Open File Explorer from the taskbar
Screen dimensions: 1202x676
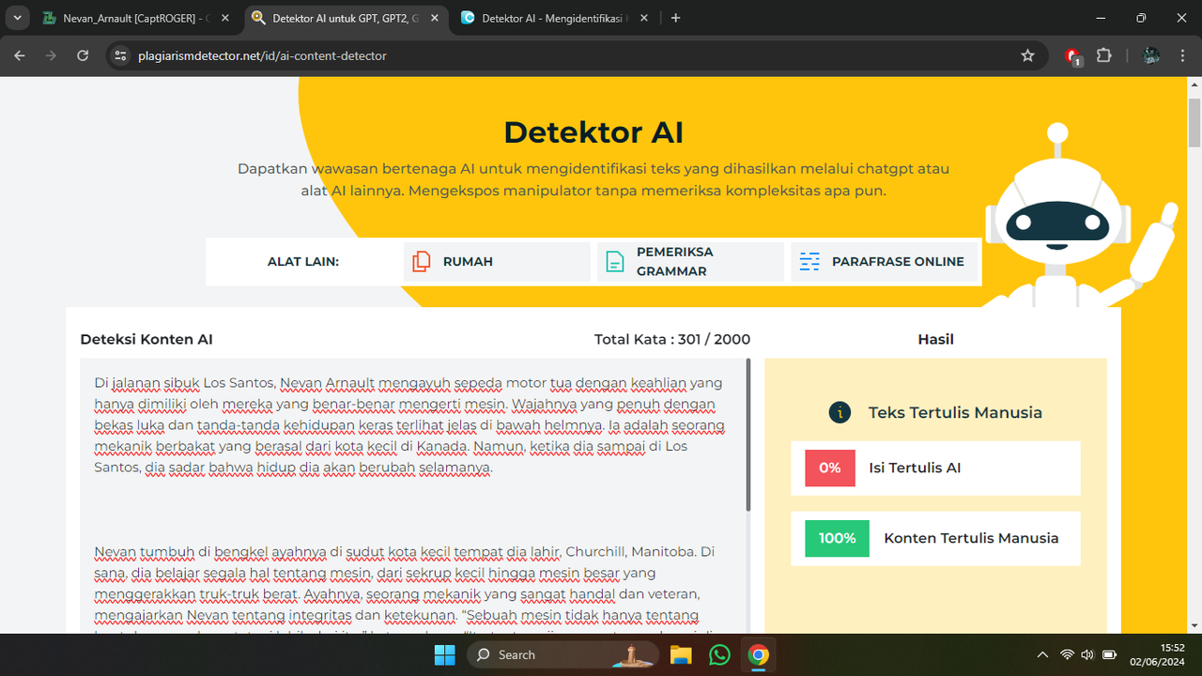tap(681, 654)
